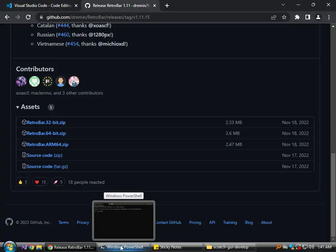Close the Release RetroBar tab
This screenshot has height=252, width=336.
point(155,6)
